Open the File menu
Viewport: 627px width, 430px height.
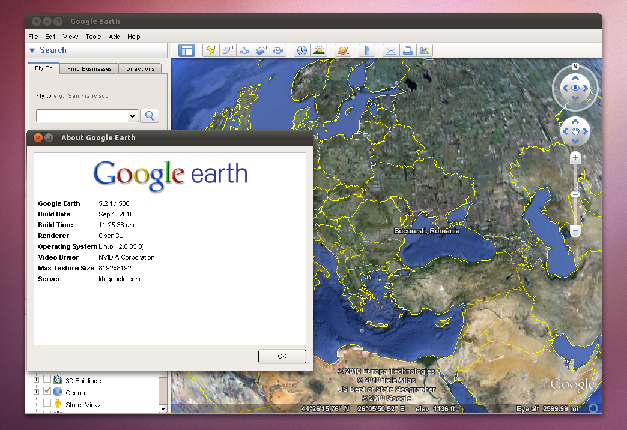[x=33, y=37]
